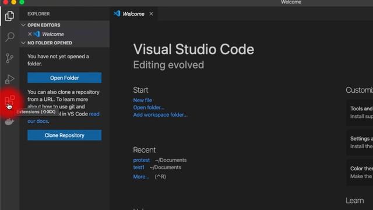
Task: Click the green macOS fullscreen button
Action: click(22, 2)
